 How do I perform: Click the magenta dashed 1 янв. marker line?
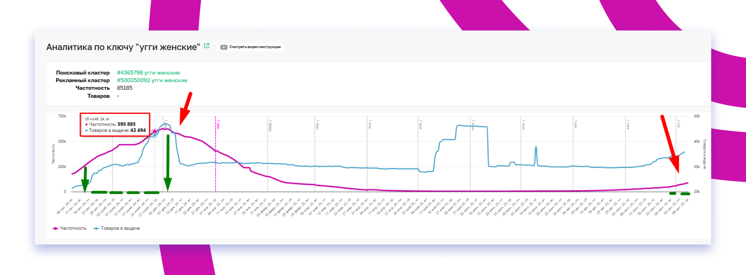(215, 156)
